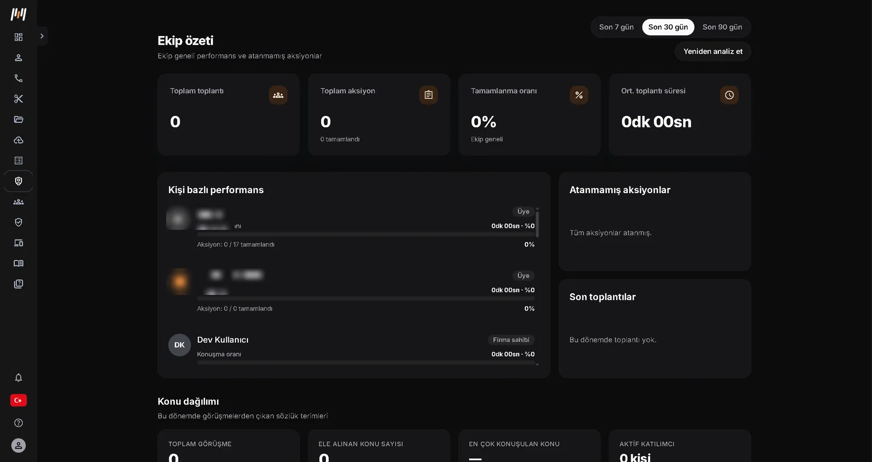This screenshot has width=872, height=462.
Task: Click the Son toplantılar heading
Action: (602, 297)
